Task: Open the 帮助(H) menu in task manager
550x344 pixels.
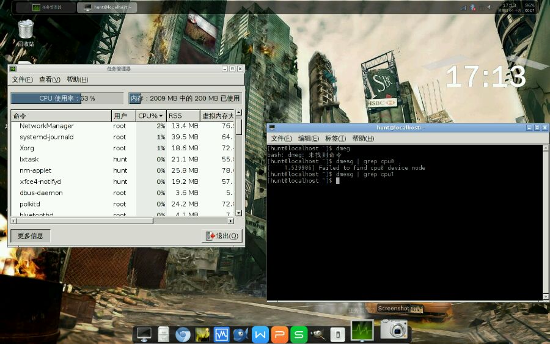Action: tap(78, 79)
